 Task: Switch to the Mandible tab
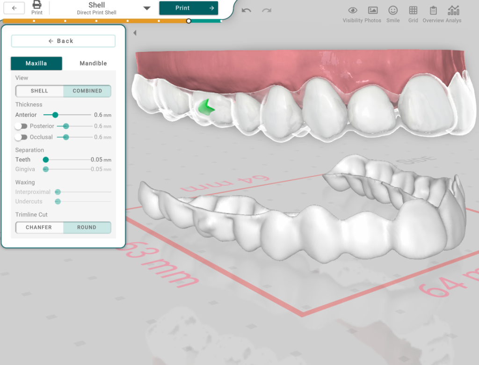[93, 64]
